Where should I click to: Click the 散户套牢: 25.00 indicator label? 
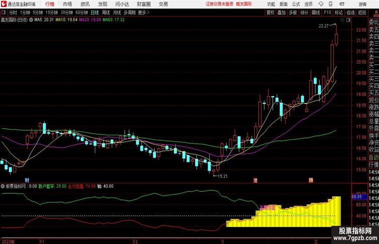(53, 186)
